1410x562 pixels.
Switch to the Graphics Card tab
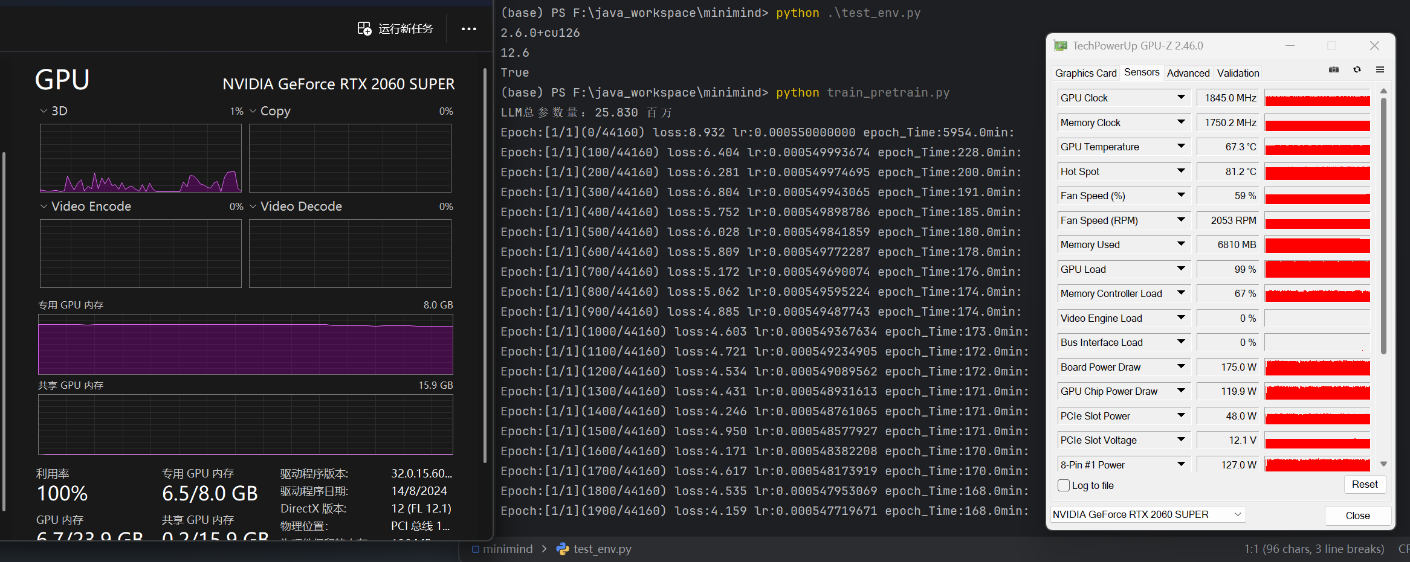coord(1085,73)
